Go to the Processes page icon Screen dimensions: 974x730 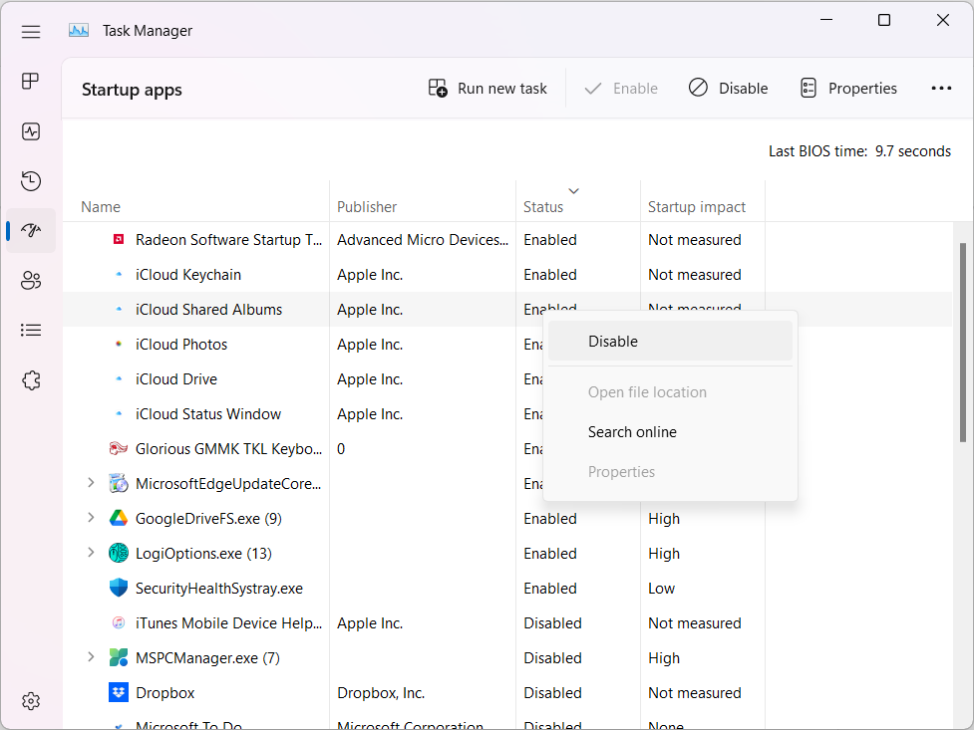(31, 81)
